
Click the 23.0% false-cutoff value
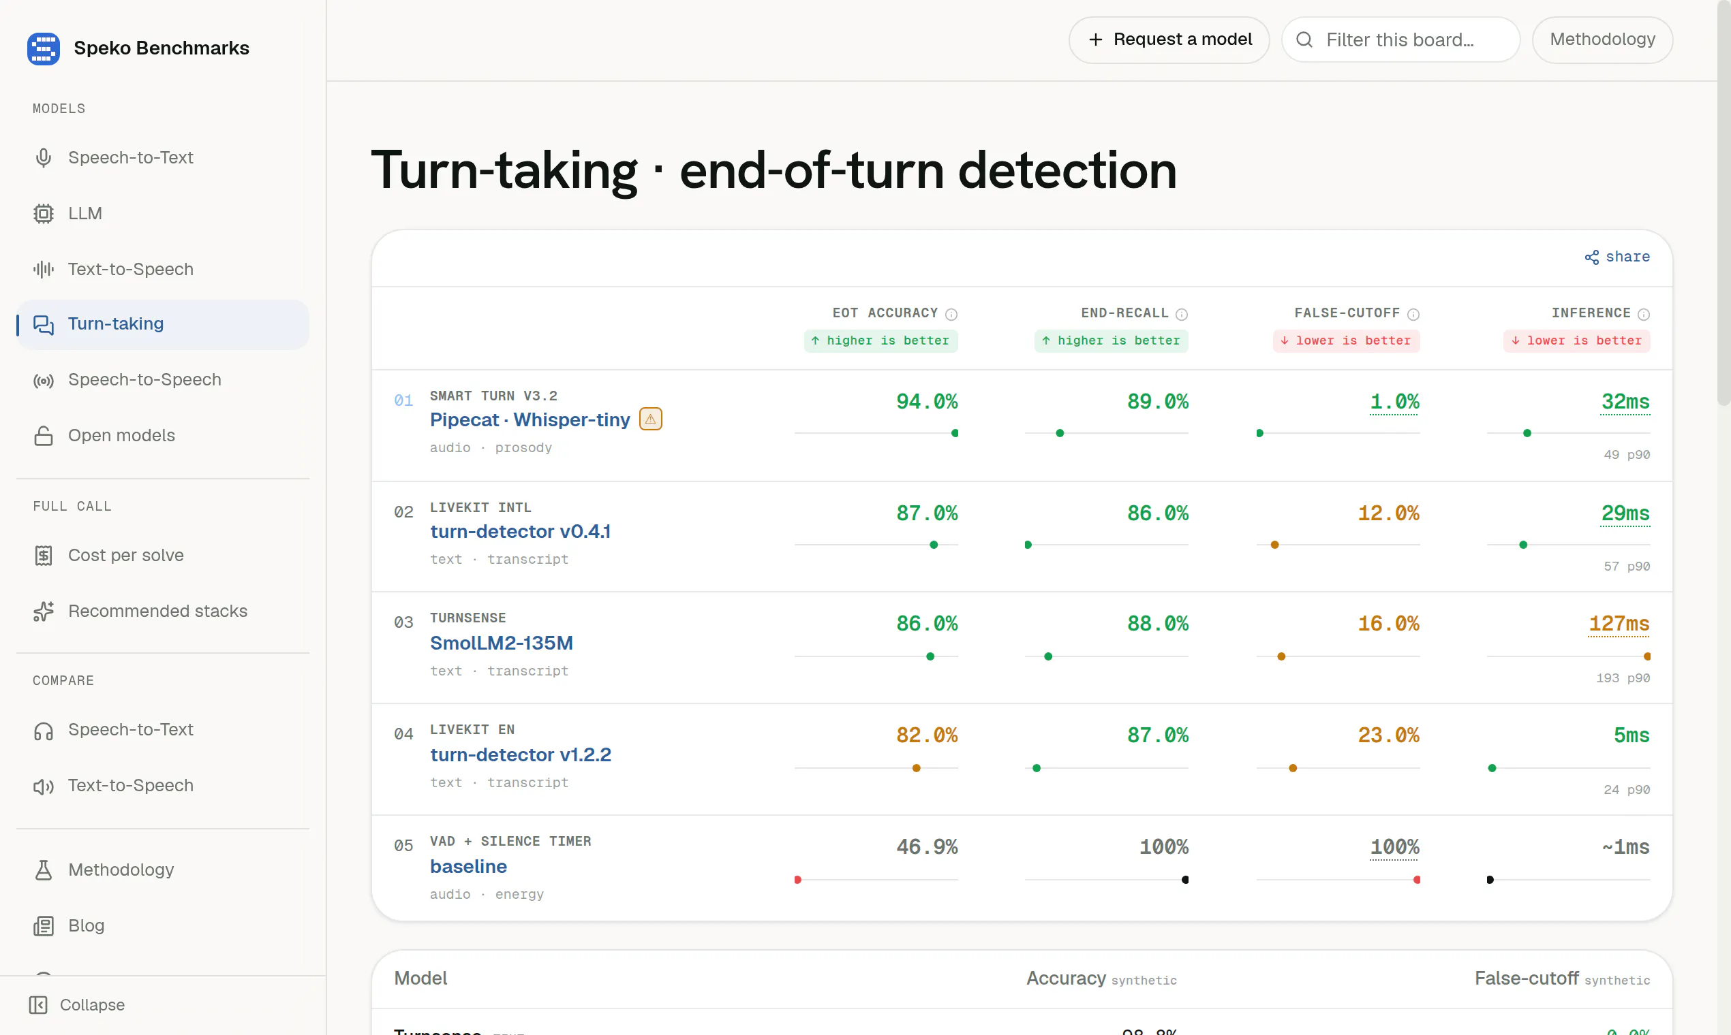[x=1388, y=735]
